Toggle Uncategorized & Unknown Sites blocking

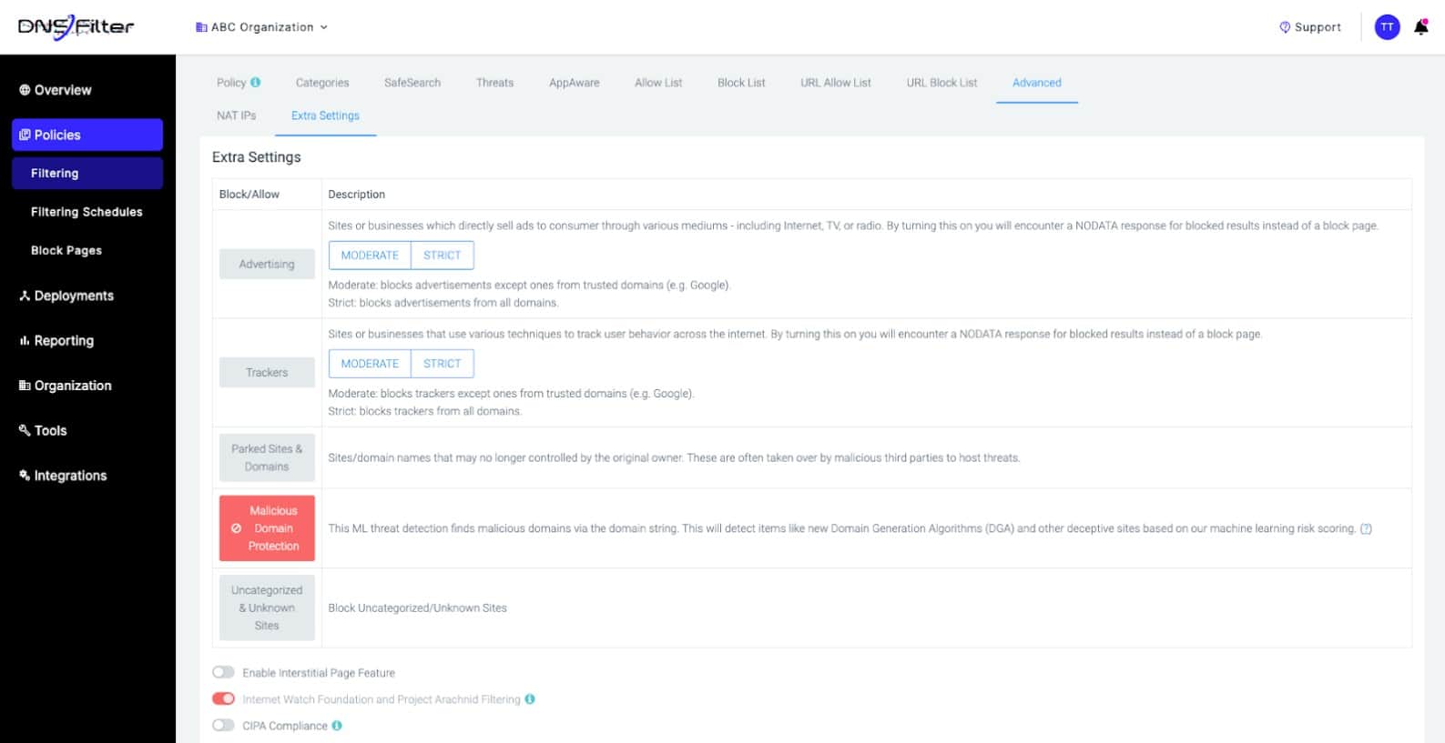[x=267, y=607]
